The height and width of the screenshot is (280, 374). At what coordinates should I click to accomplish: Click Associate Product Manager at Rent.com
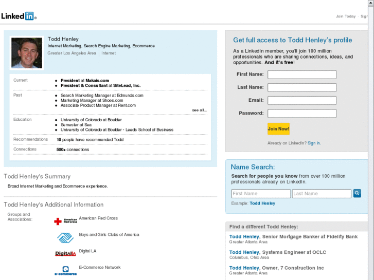pyautogui.click(x=98, y=105)
